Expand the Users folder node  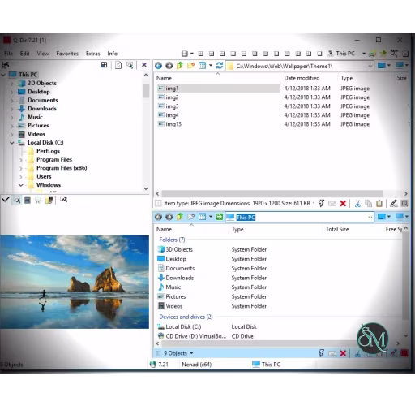(21, 177)
